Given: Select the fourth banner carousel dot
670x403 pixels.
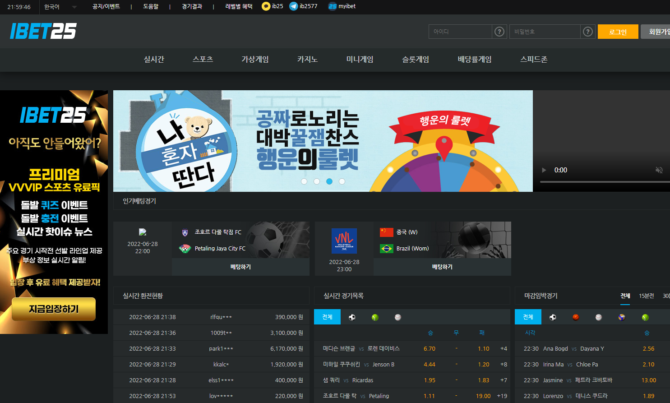Looking at the screenshot, I should point(342,181).
